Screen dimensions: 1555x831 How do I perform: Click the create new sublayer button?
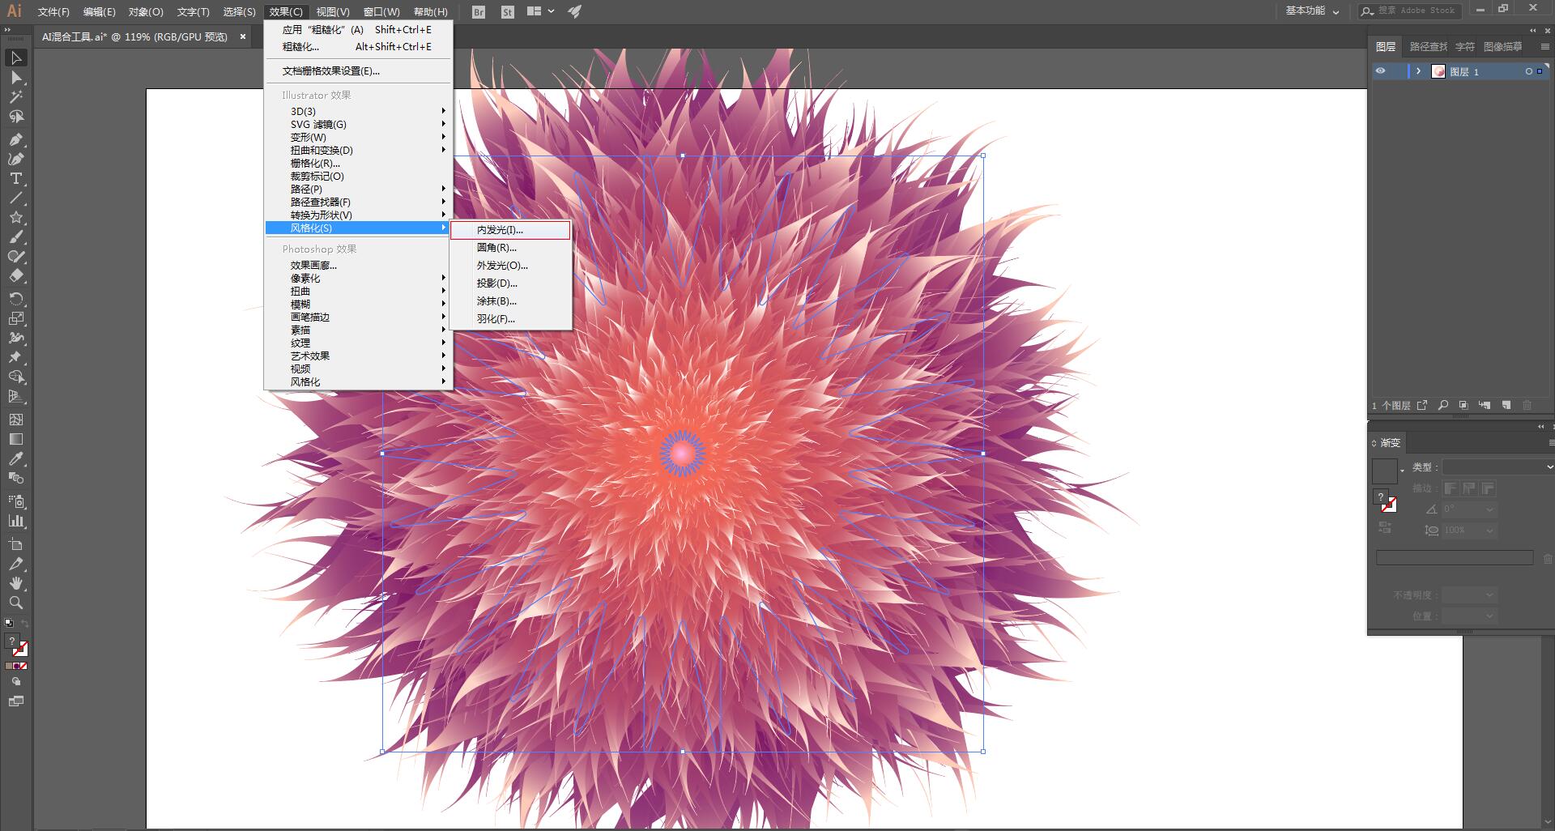click(x=1485, y=405)
